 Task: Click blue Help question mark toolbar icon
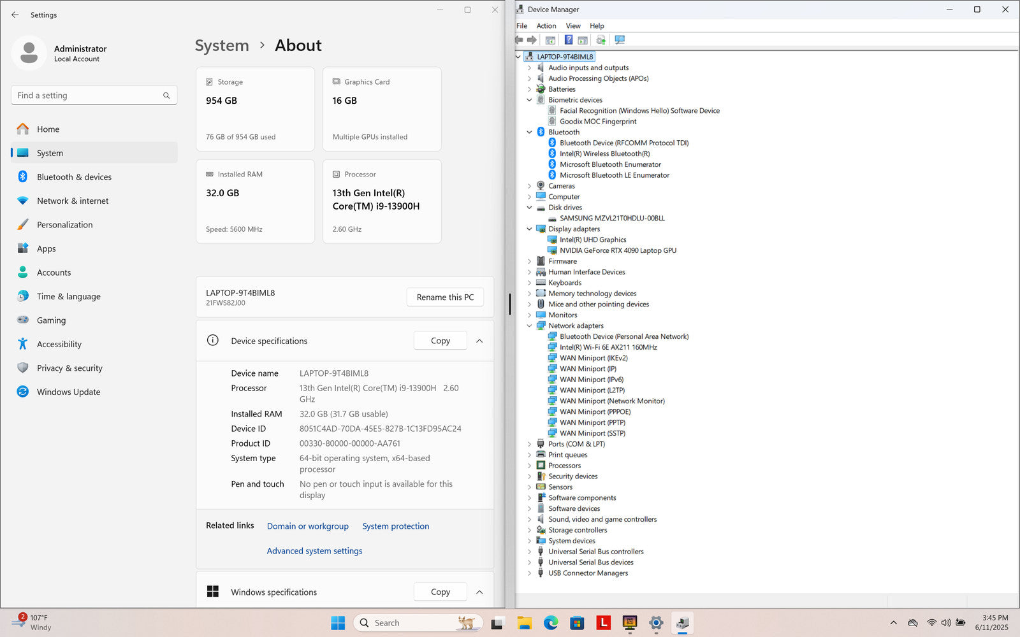pos(568,40)
